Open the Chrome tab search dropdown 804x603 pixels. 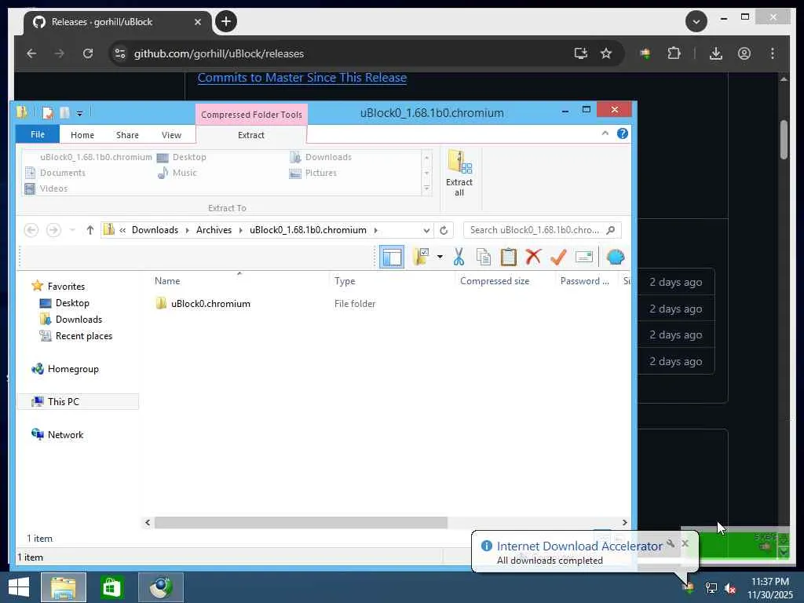point(696,21)
